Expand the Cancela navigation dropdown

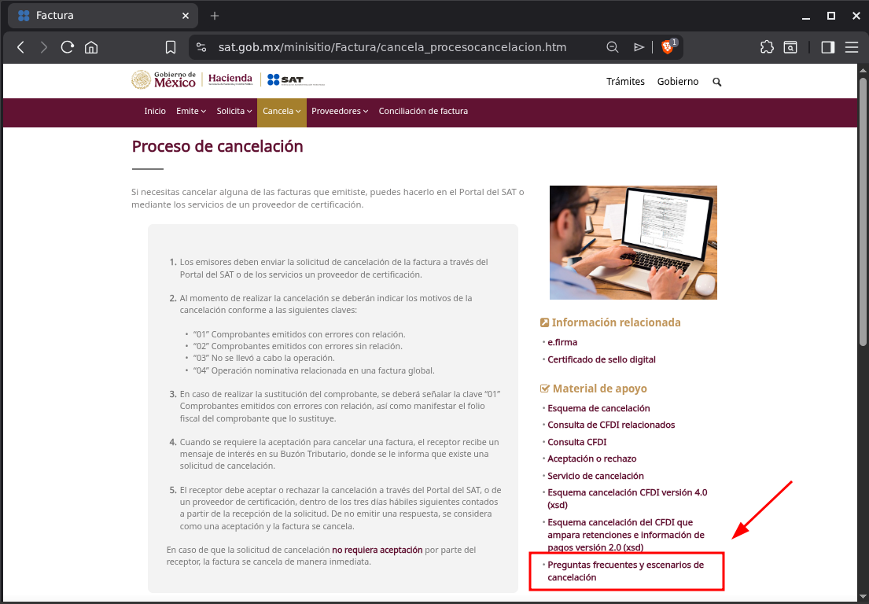pos(282,112)
